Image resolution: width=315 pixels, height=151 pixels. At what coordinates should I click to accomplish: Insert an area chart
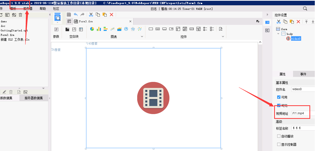point(119,29)
